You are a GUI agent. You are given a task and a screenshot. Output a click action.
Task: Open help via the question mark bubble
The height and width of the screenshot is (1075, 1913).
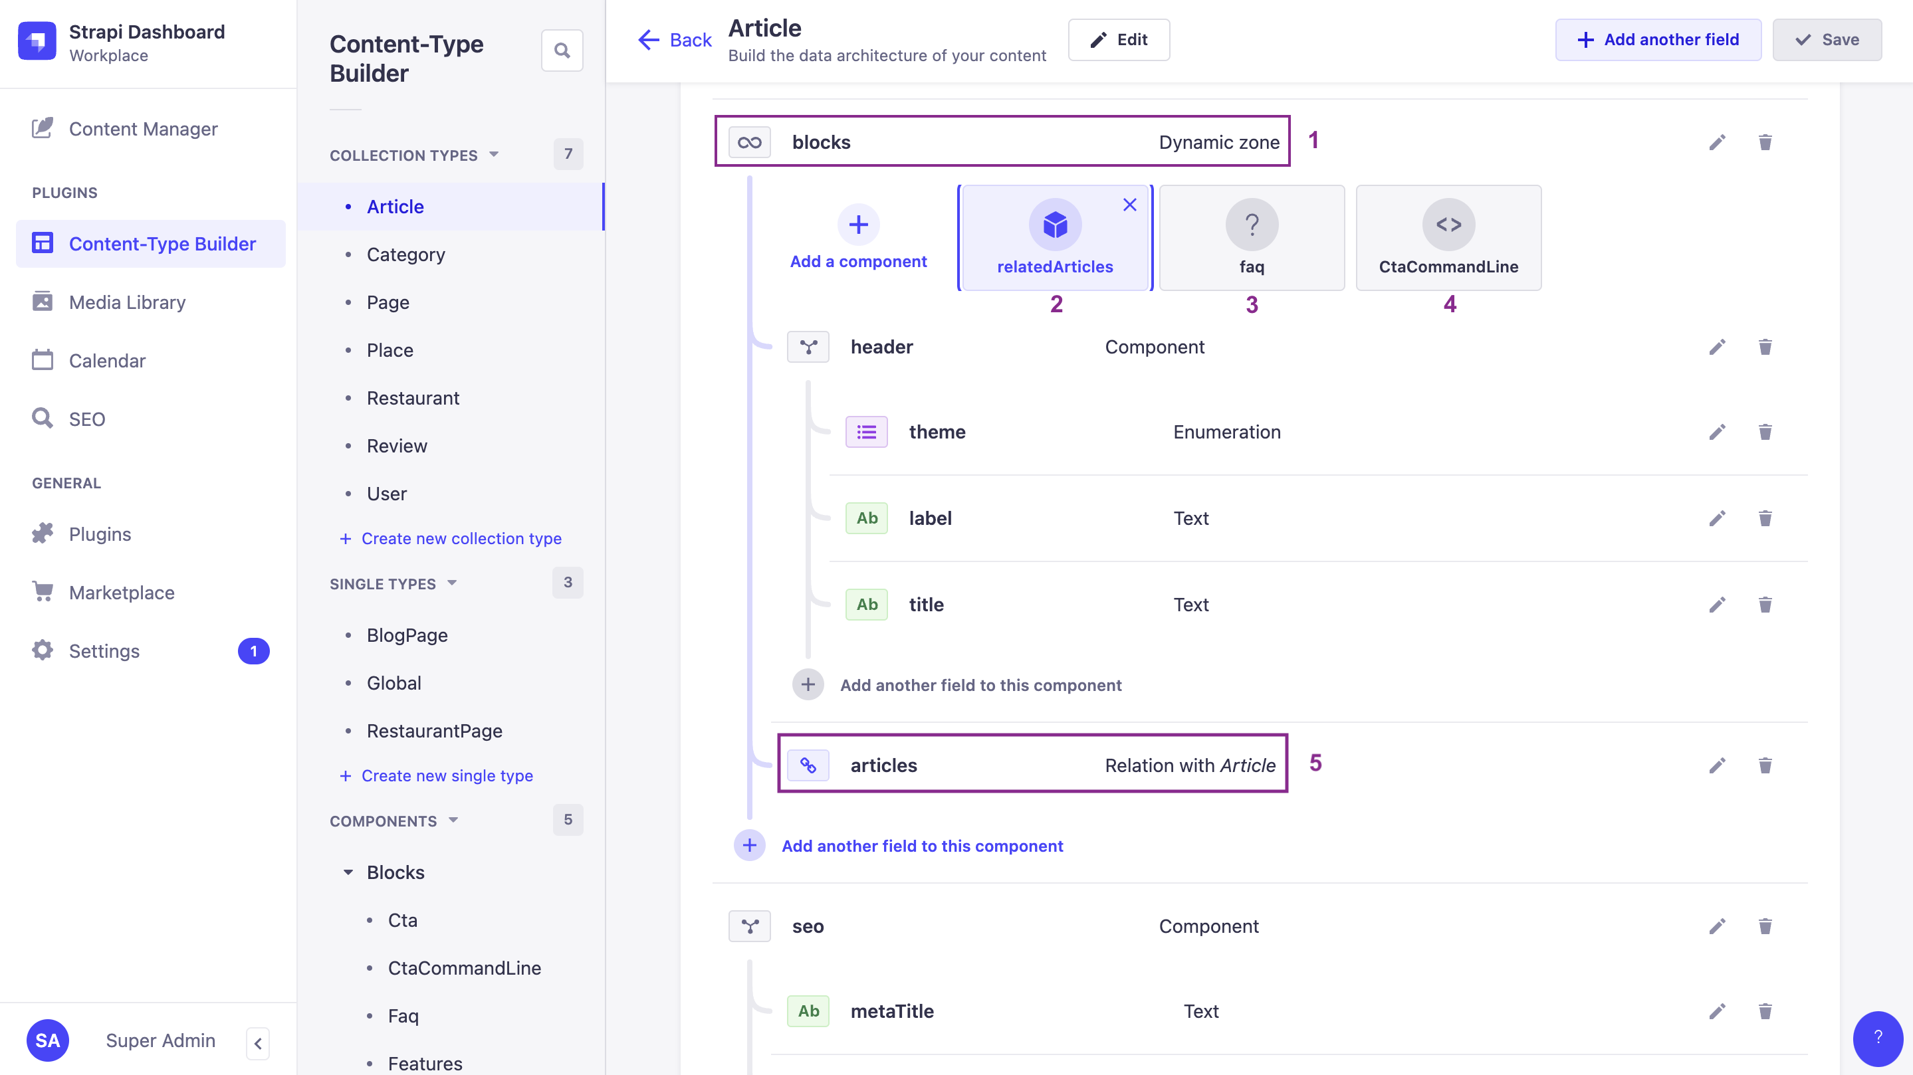[x=1878, y=1038]
